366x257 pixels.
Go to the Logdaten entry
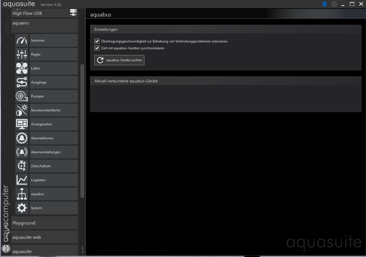pyautogui.click(x=54, y=180)
